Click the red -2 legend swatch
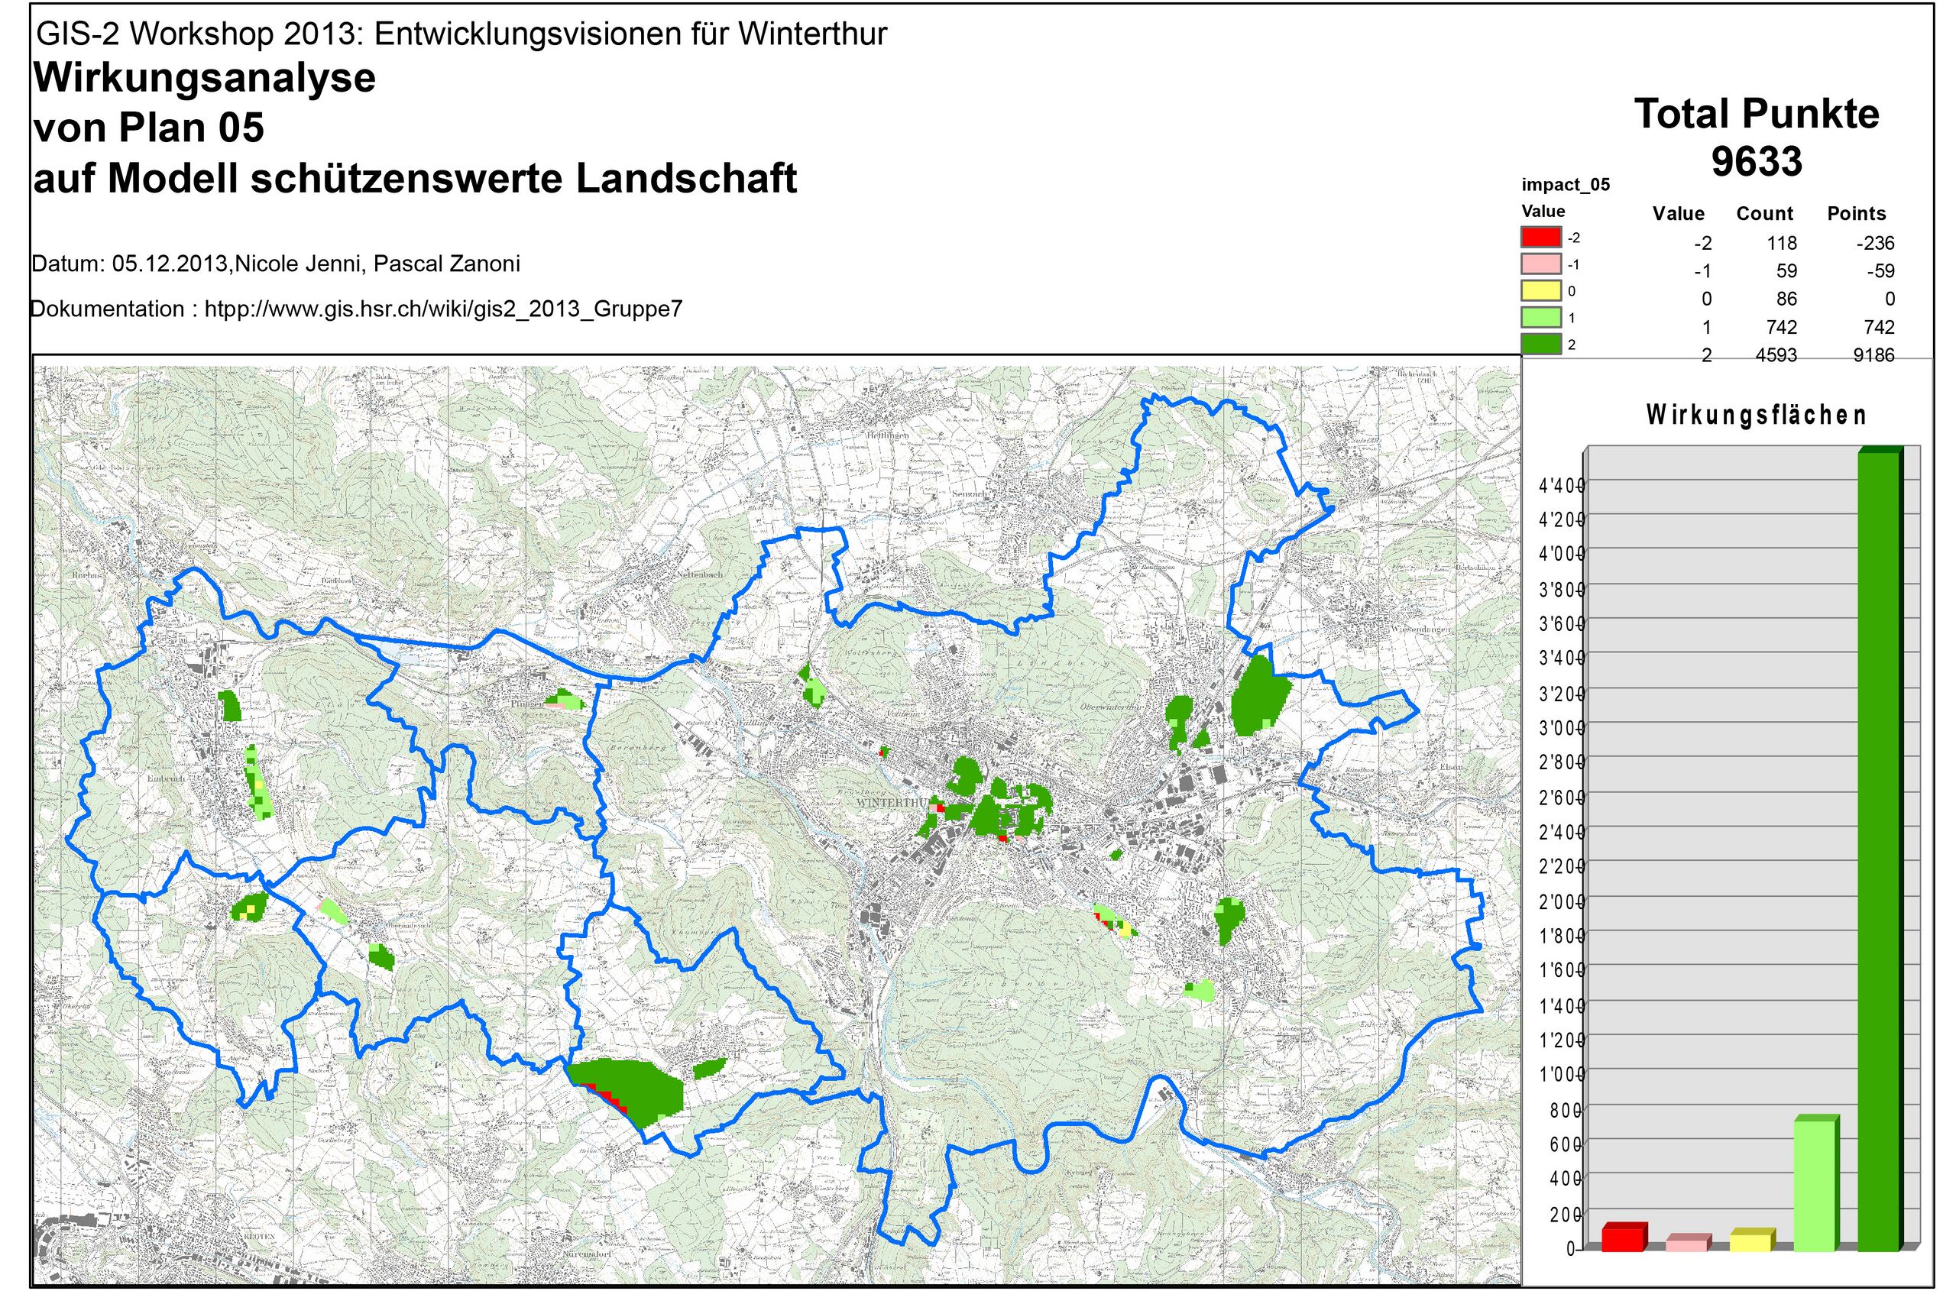The image size is (1956, 1291). coord(1541,237)
